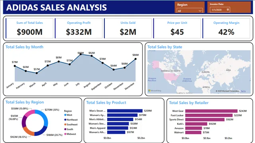Select the Operating Profit $332M card
Image resolution: width=255 pixels, height=143 pixels.
79,28
